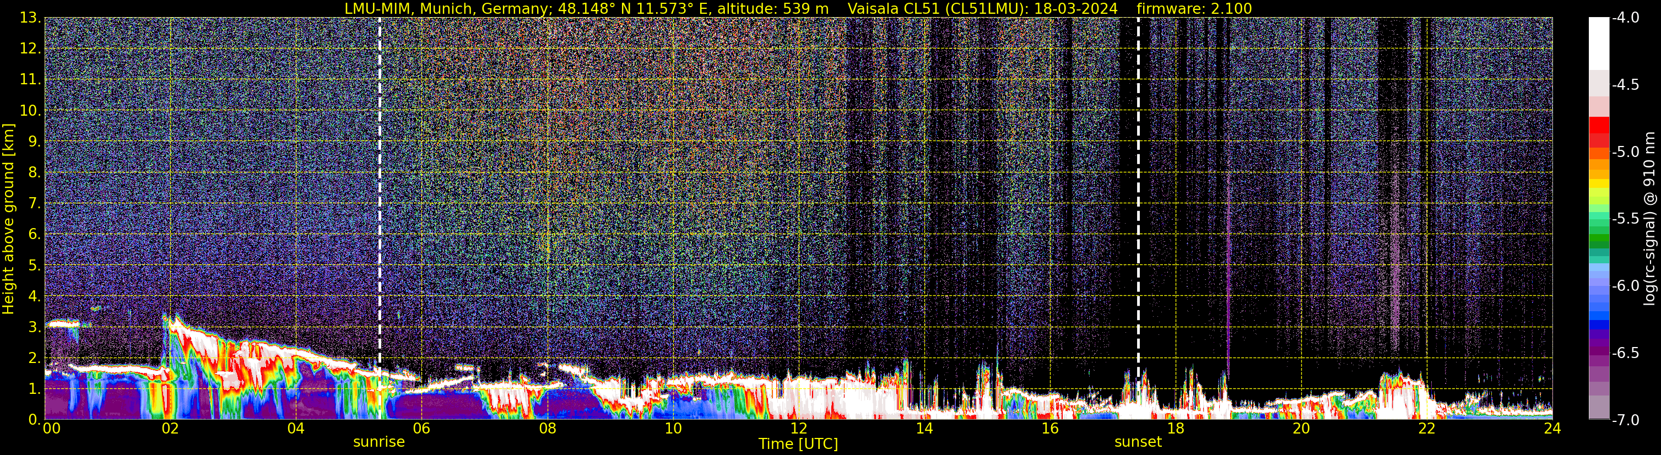This screenshot has height=455, width=1661.
Task: Click the '10.' tick on the height axis
Action: [x=31, y=110]
